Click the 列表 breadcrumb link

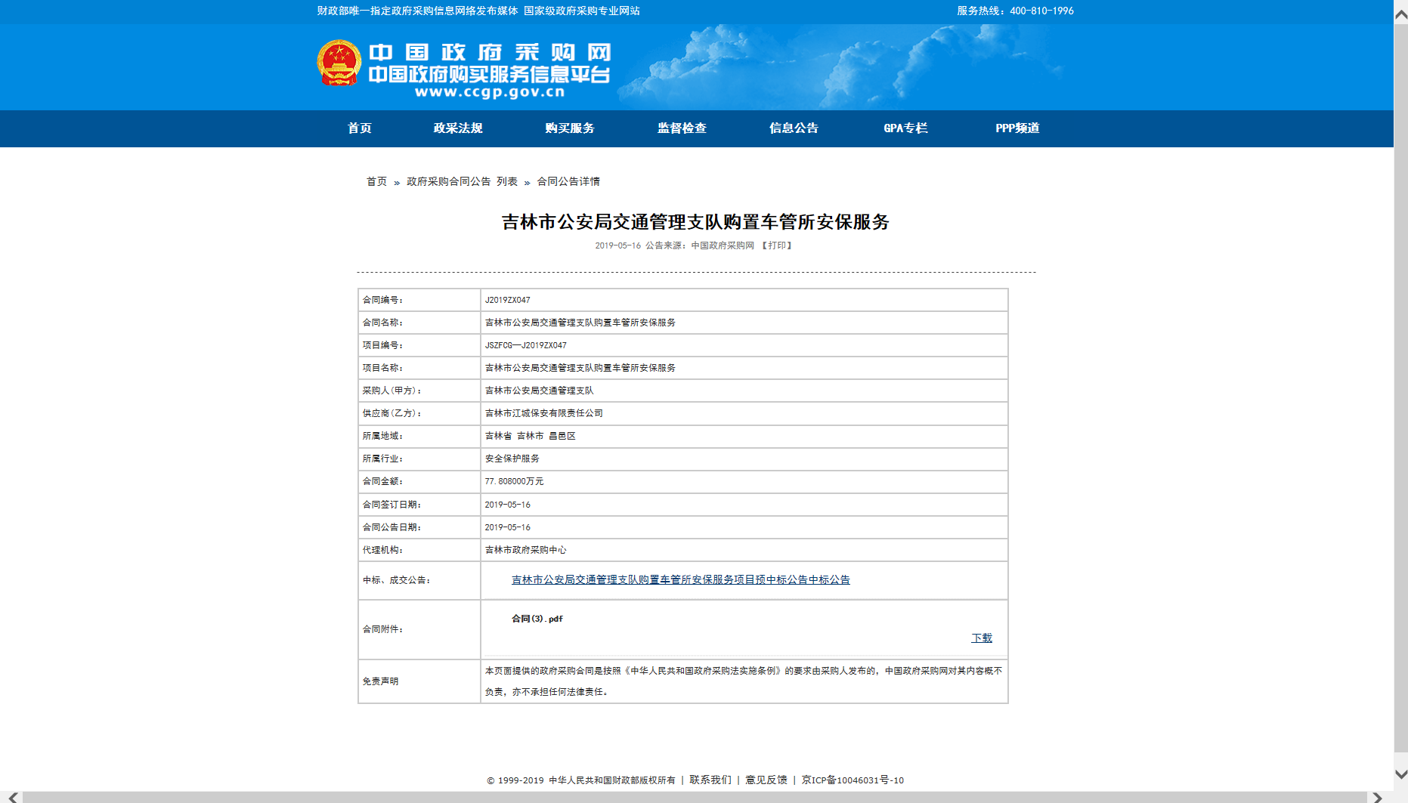[x=507, y=181]
